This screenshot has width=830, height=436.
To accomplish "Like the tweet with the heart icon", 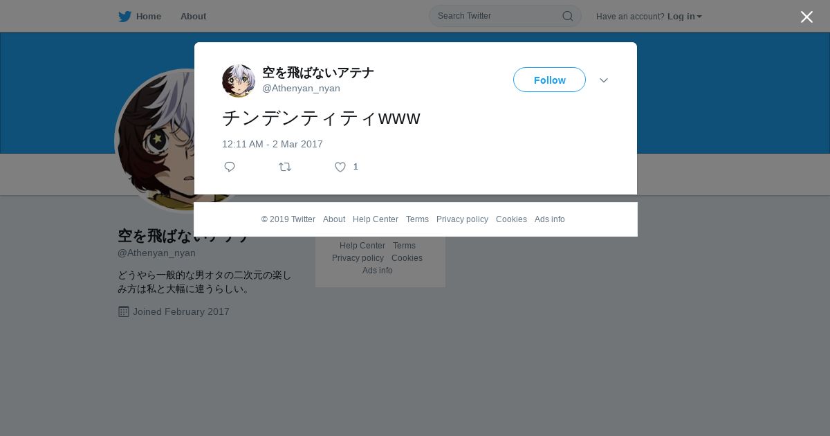I will (x=340, y=167).
